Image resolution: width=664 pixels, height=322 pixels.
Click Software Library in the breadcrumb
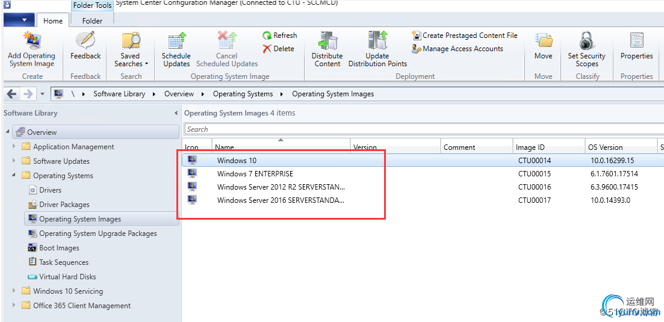[x=119, y=94]
